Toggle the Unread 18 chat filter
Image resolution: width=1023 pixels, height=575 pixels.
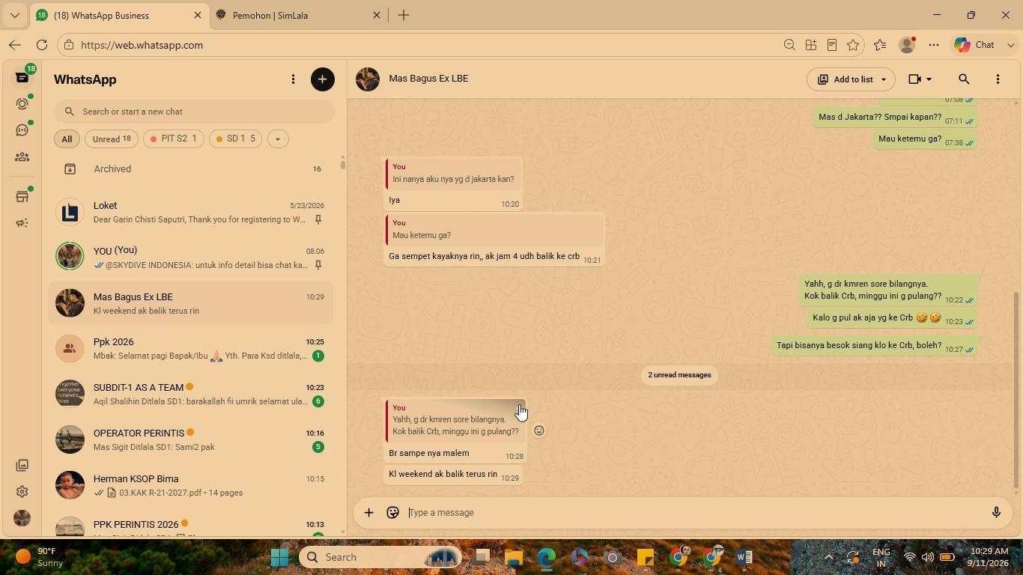click(111, 139)
